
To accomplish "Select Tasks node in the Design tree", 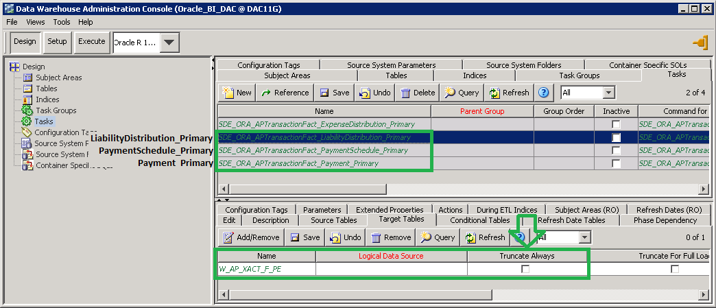I will pyautogui.click(x=44, y=121).
